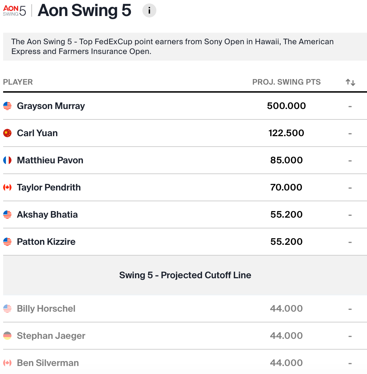Click the Swing 5 Projected Cutoff Line banner
Image resolution: width=367 pixels, height=374 pixels.
[185, 275]
